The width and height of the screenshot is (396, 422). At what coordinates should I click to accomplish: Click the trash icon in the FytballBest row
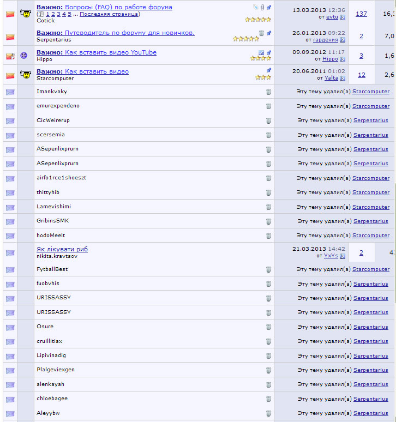(268, 270)
